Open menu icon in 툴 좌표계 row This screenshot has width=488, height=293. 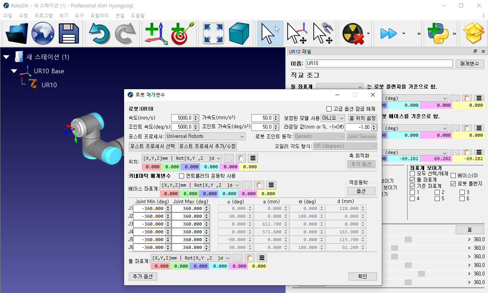[x=262, y=258]
